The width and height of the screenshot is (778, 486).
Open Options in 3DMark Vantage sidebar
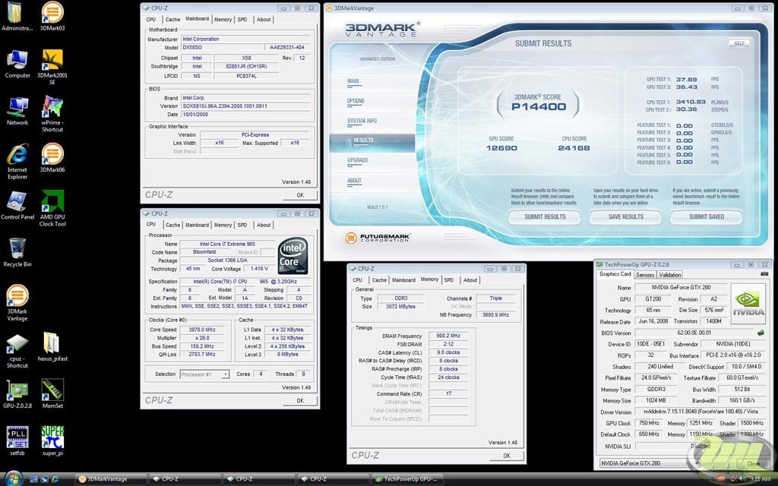coord(356,101)
